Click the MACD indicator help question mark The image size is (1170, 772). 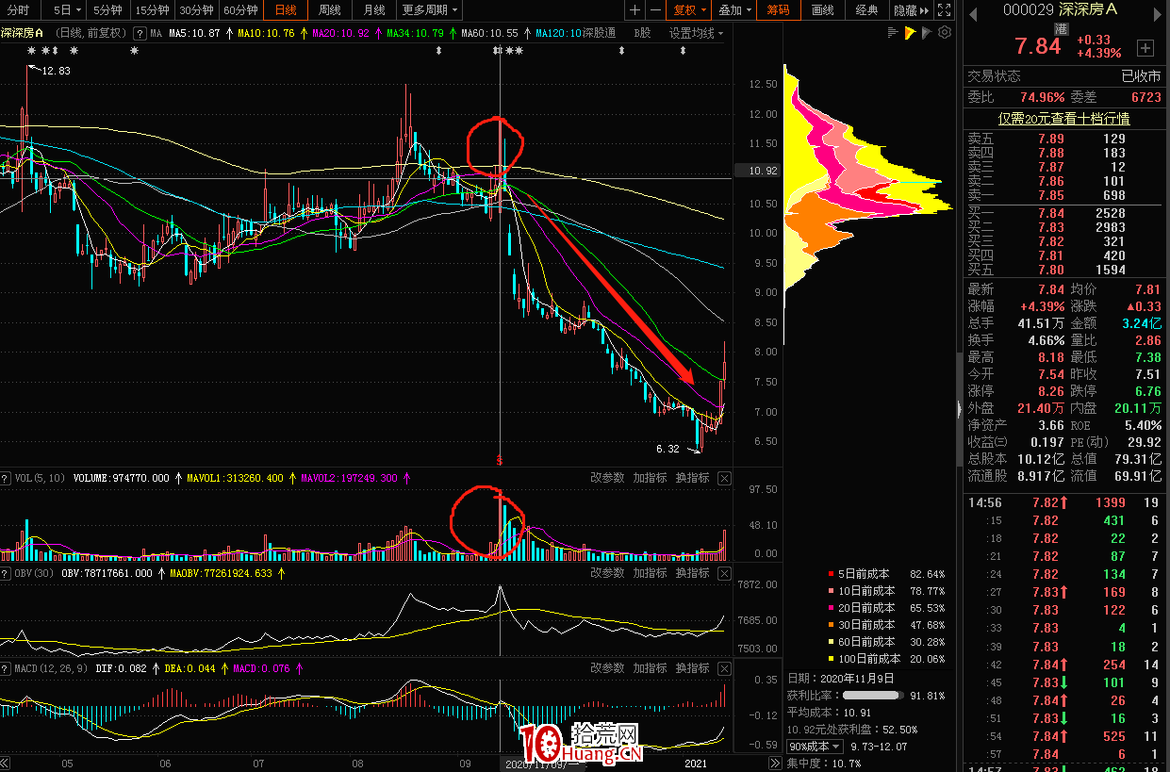coord(6,667)
